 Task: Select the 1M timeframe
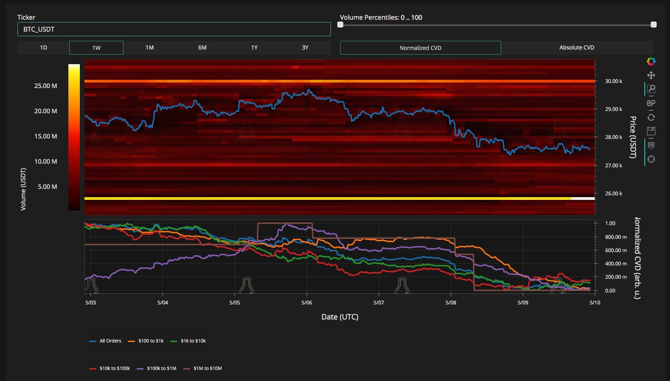coord(149,47)
